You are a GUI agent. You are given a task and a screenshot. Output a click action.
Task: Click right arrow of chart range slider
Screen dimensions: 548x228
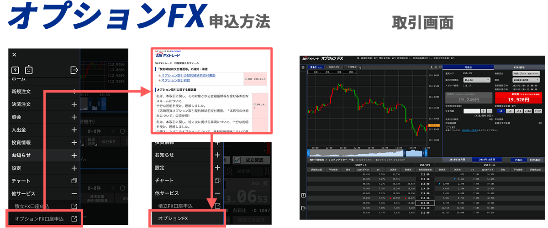coord(426,153)
